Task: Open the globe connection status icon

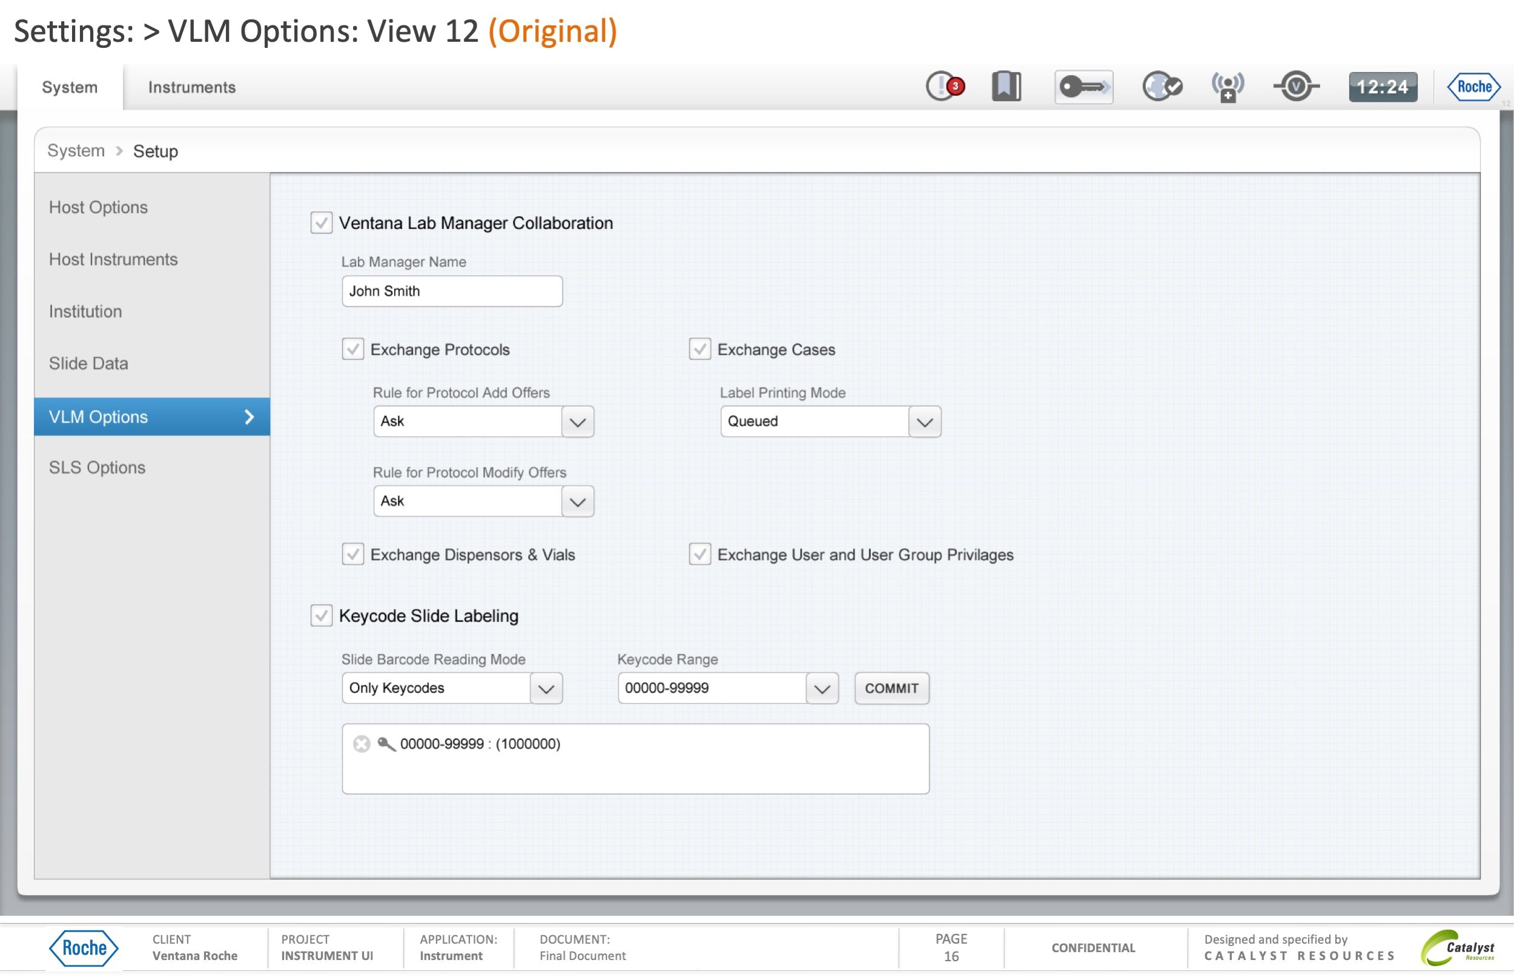Action: coord(1162,86)
